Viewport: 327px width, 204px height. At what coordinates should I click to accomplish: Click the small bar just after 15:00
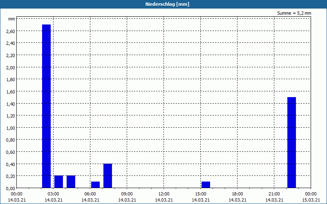pos(206,185)
